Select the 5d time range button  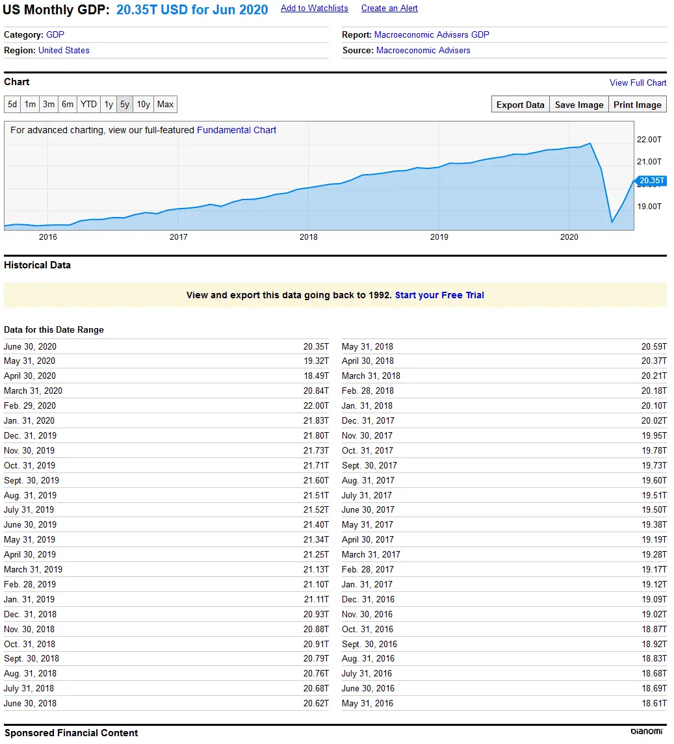pyautogui.click(x=12, y=105)
